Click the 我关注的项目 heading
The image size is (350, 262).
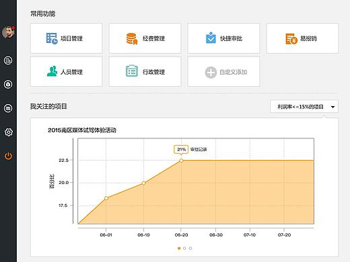pos(48,106)
